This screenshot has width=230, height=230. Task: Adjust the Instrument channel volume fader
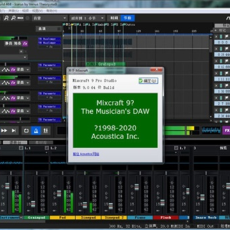click(7, 186)
